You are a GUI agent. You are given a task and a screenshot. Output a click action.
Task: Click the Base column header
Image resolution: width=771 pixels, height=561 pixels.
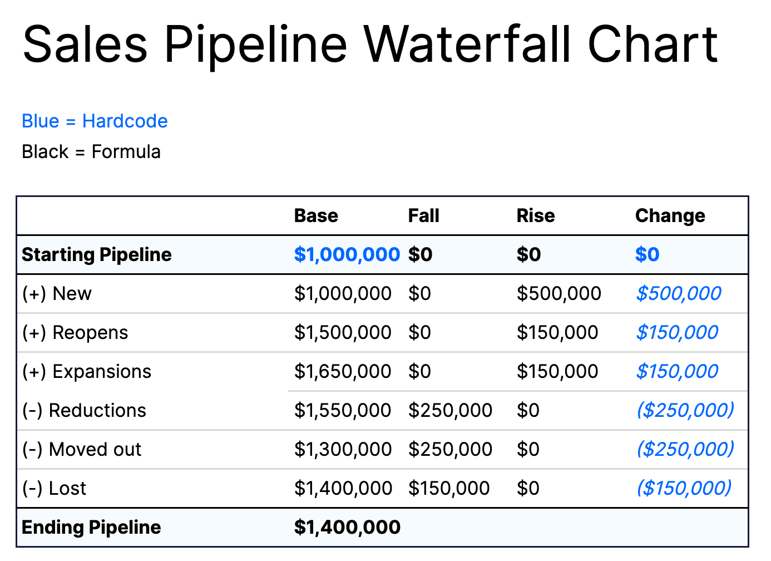point(316,215)
